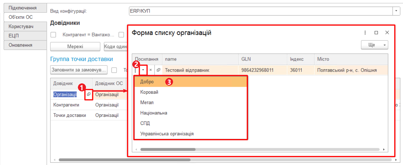403x165 pixels.
Task: Clear the Посилання field using the × icon
Action: click(x=150, y=70)
